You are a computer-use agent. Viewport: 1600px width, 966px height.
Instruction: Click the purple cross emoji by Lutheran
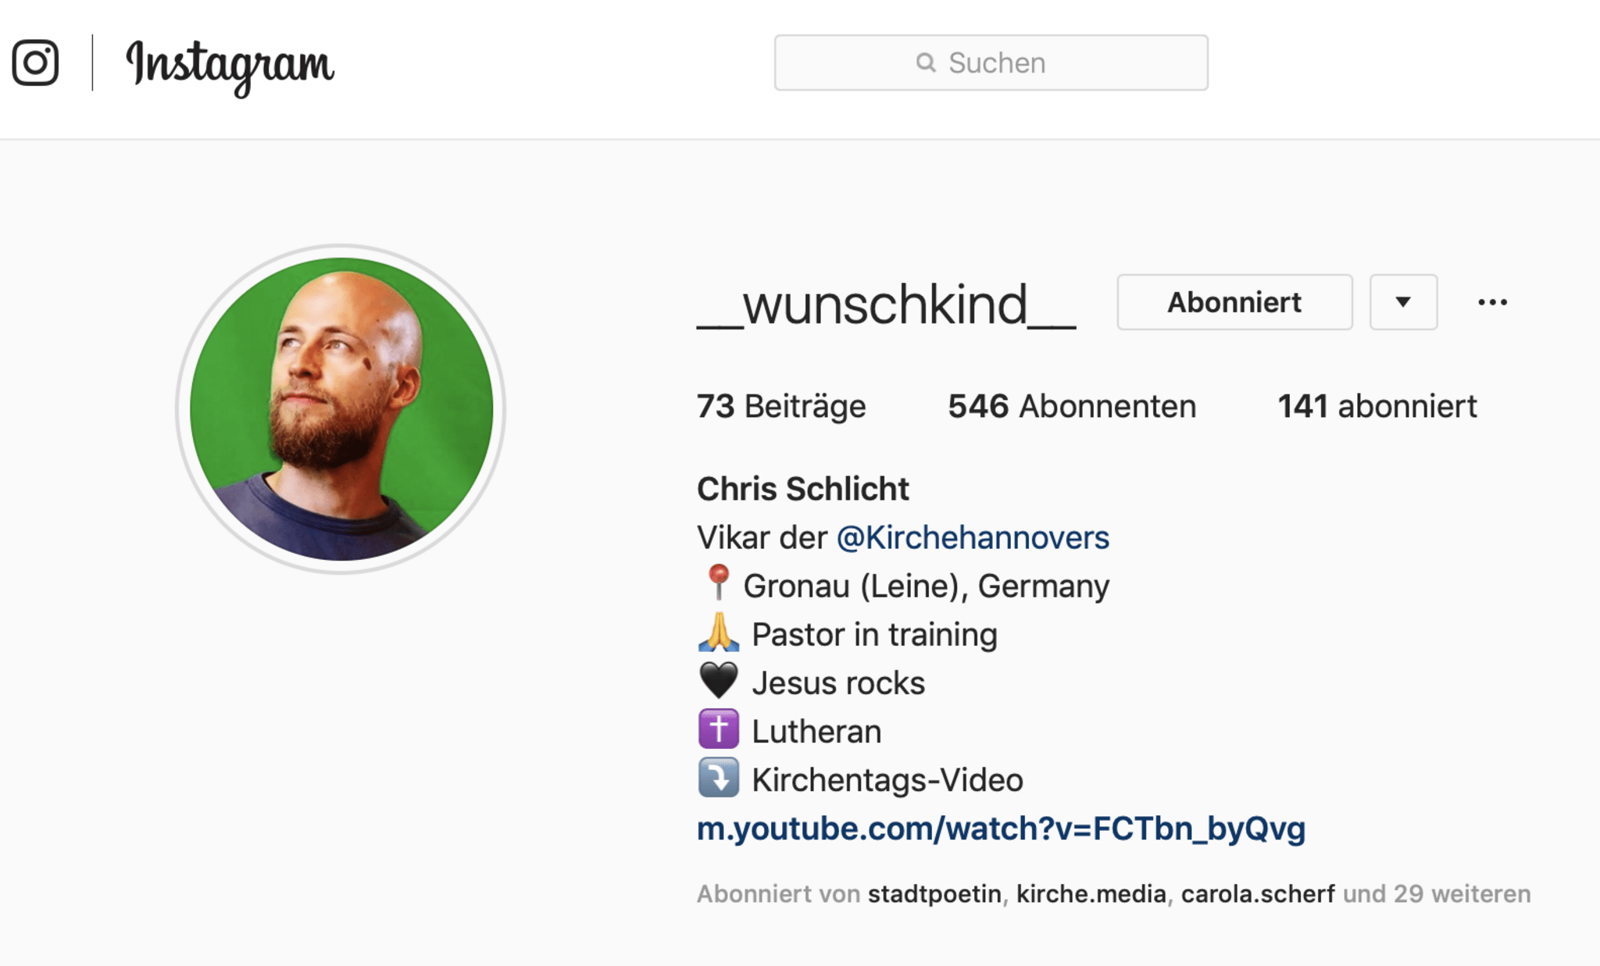pos(718,729)
